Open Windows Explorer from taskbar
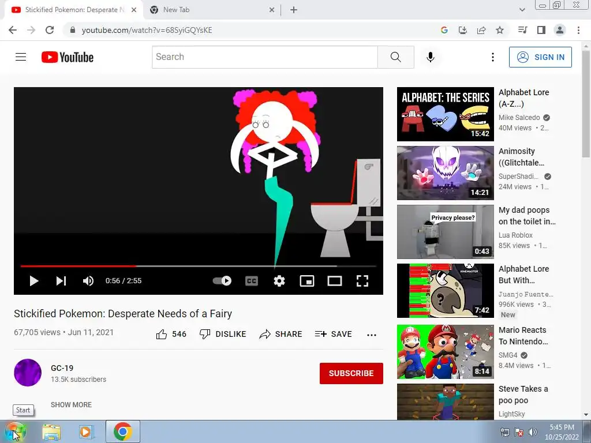Viewport: 591px width, 443px height. point(51,431)
